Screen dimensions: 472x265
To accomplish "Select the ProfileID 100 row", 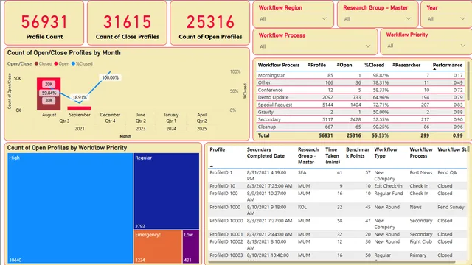I will pos(337,197).
